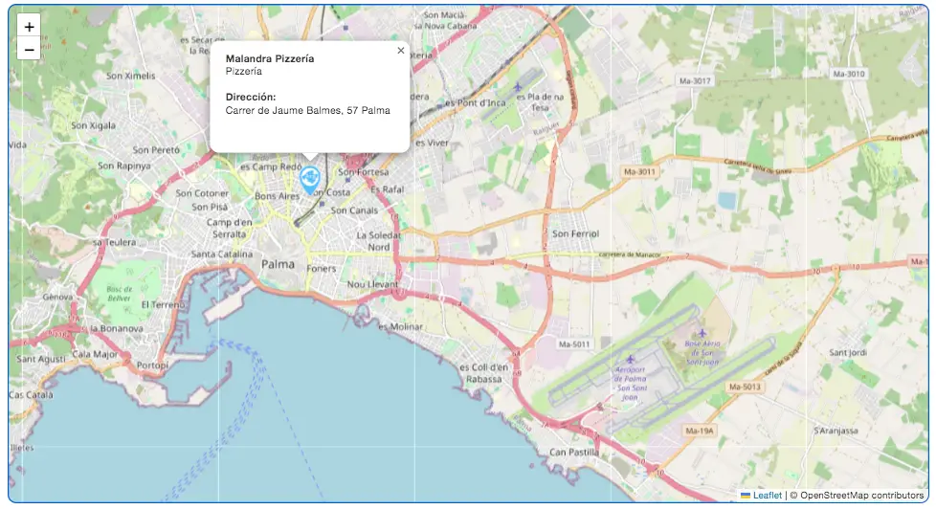Click the Ma-3011 road shield

pos(639,172)
